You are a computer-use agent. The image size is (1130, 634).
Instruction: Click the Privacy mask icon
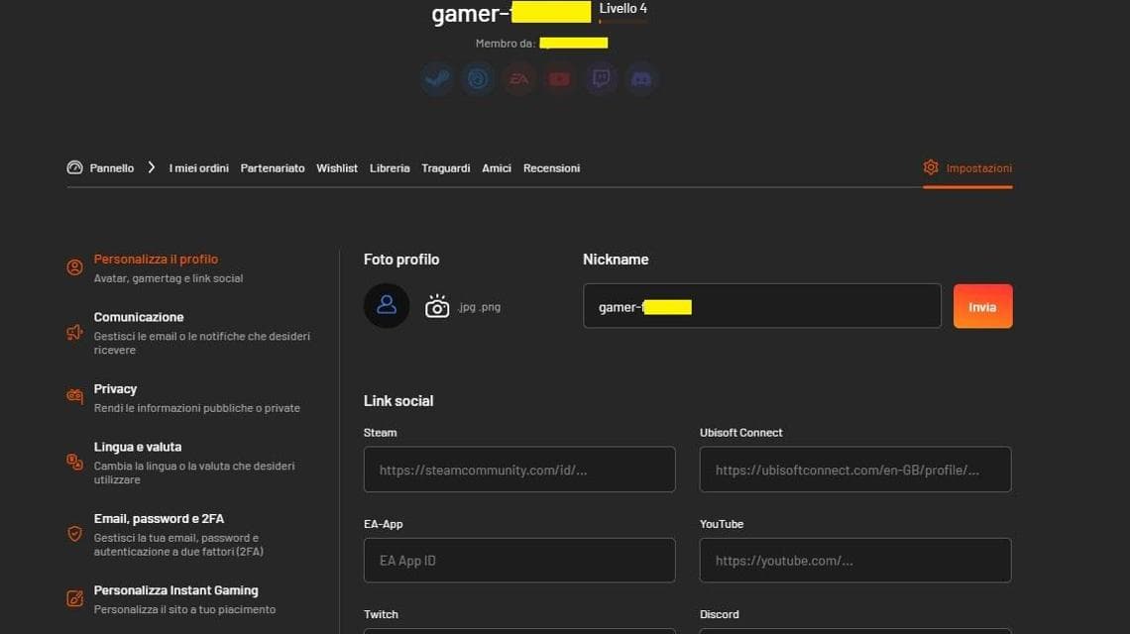74,396
